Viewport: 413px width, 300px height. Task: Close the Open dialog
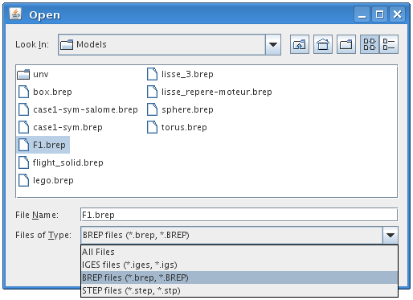click(x=397, y=14)
